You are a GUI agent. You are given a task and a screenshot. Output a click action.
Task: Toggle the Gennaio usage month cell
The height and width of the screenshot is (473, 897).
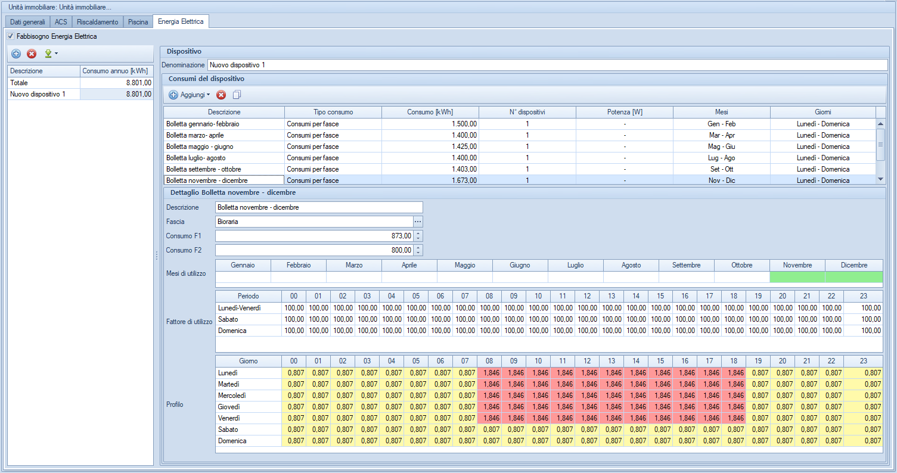tap(243, 276)
